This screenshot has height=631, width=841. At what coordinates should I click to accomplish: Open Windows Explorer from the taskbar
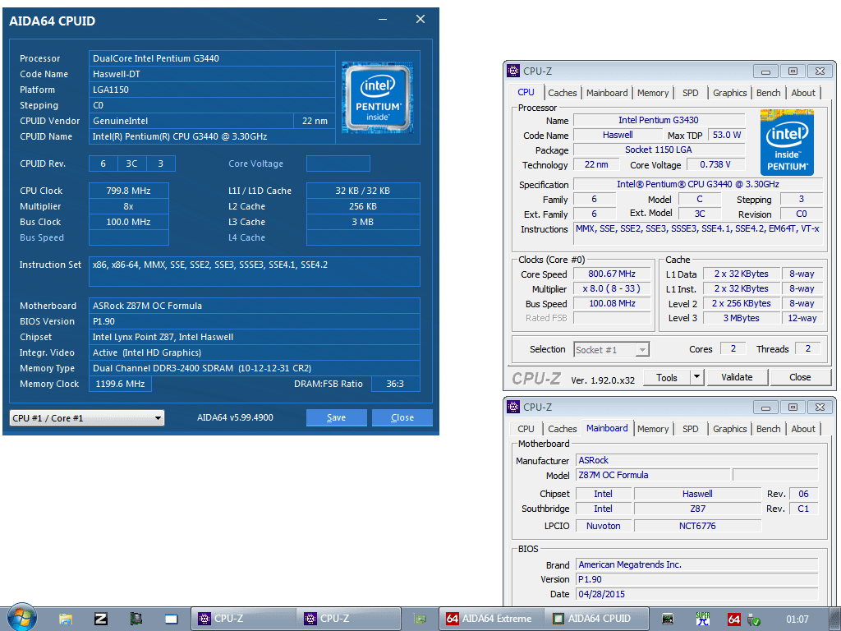tap(66, 619)
